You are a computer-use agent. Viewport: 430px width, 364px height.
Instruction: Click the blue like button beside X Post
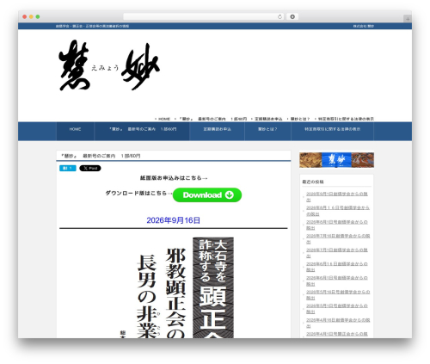click(68, 168)
